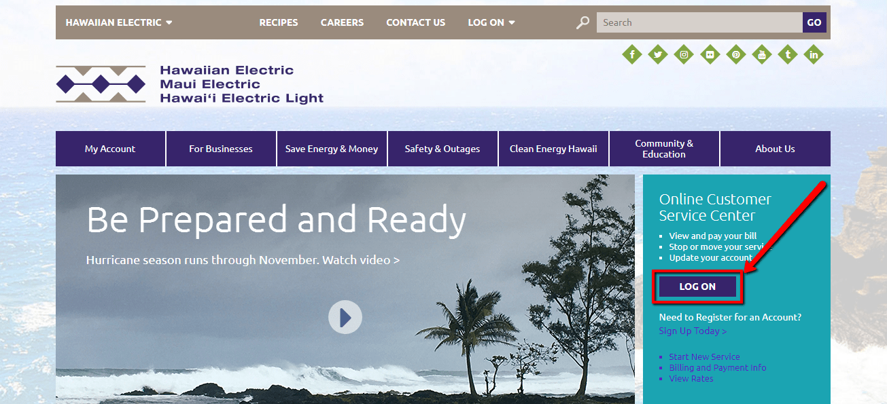Viewport: 887px width, 404px height.
Task: Click the search magnifier icon
Action: point(582,22)
